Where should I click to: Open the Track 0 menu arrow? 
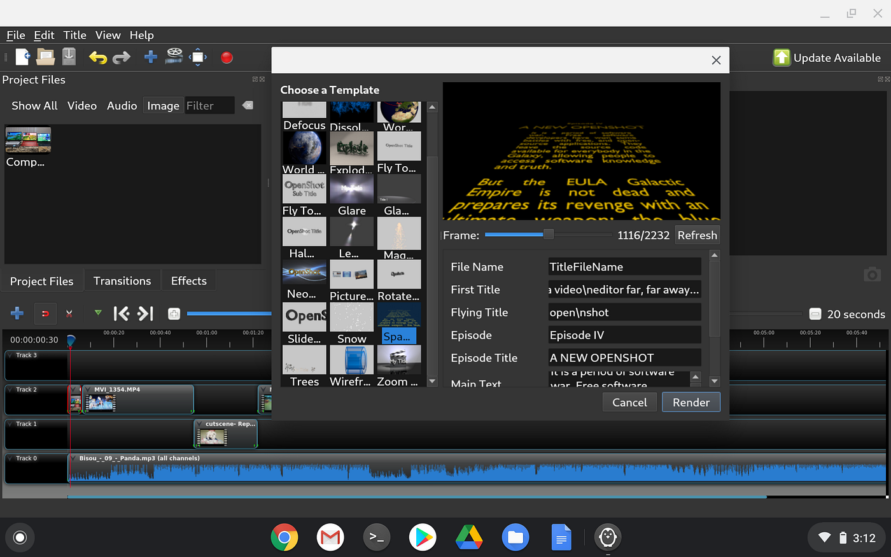(x=11, y=458)
